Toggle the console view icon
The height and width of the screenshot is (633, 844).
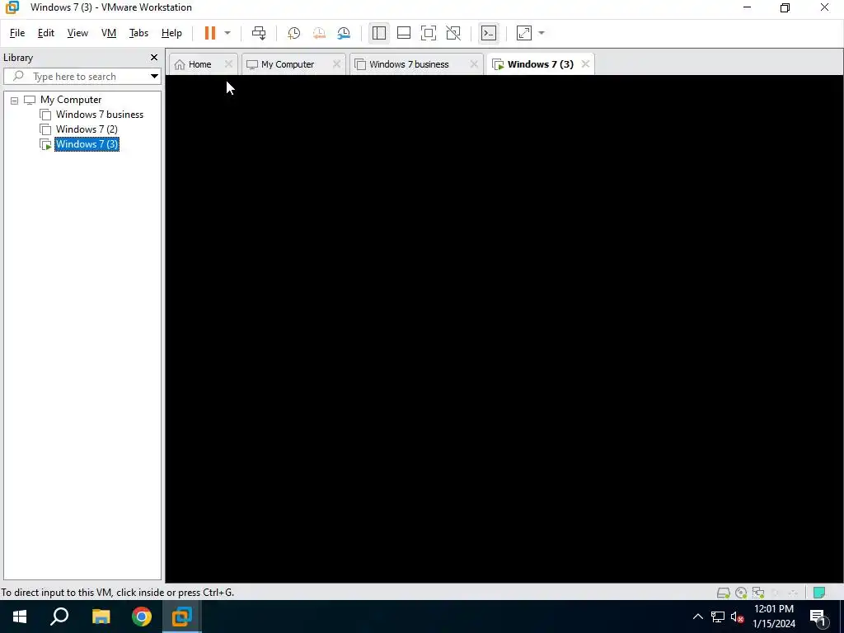click(489, 33)
